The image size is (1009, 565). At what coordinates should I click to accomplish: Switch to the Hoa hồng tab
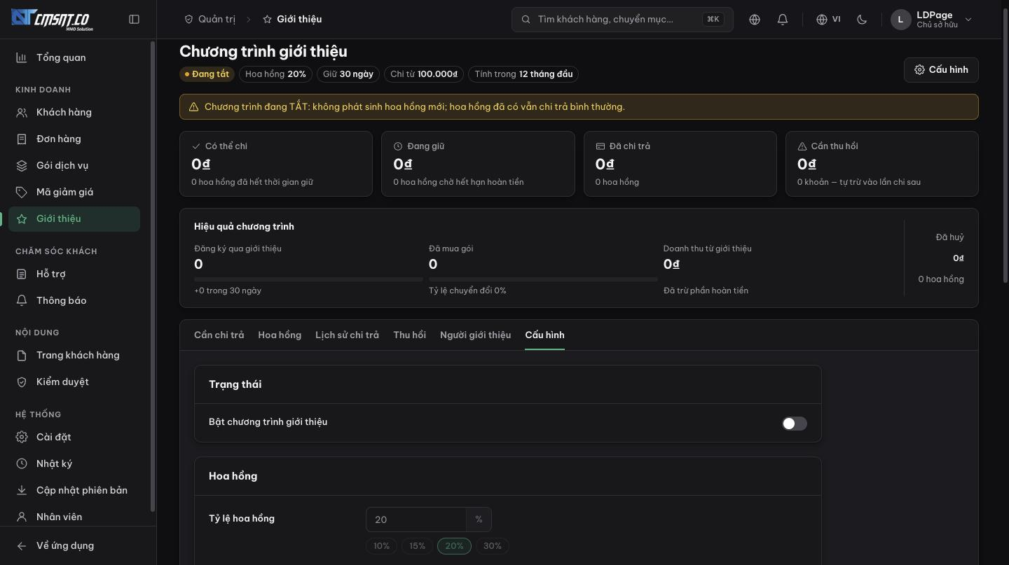pyautogui.click(x=280, y=335)
